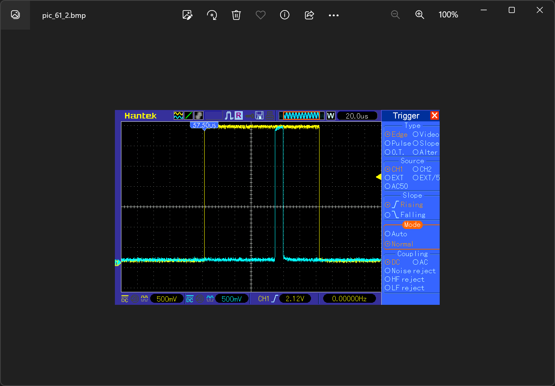Click the purple R icon in the Hantek toolbar

pos(239,116)
